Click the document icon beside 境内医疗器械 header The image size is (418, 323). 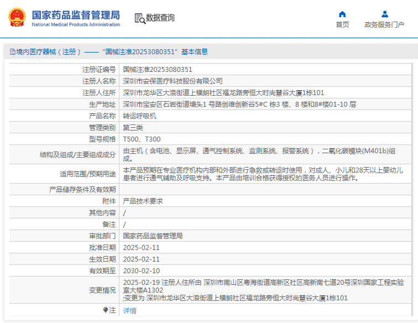coord(12,52)
